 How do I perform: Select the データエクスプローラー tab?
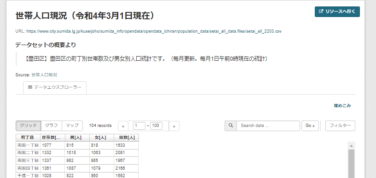coord(55,88)
